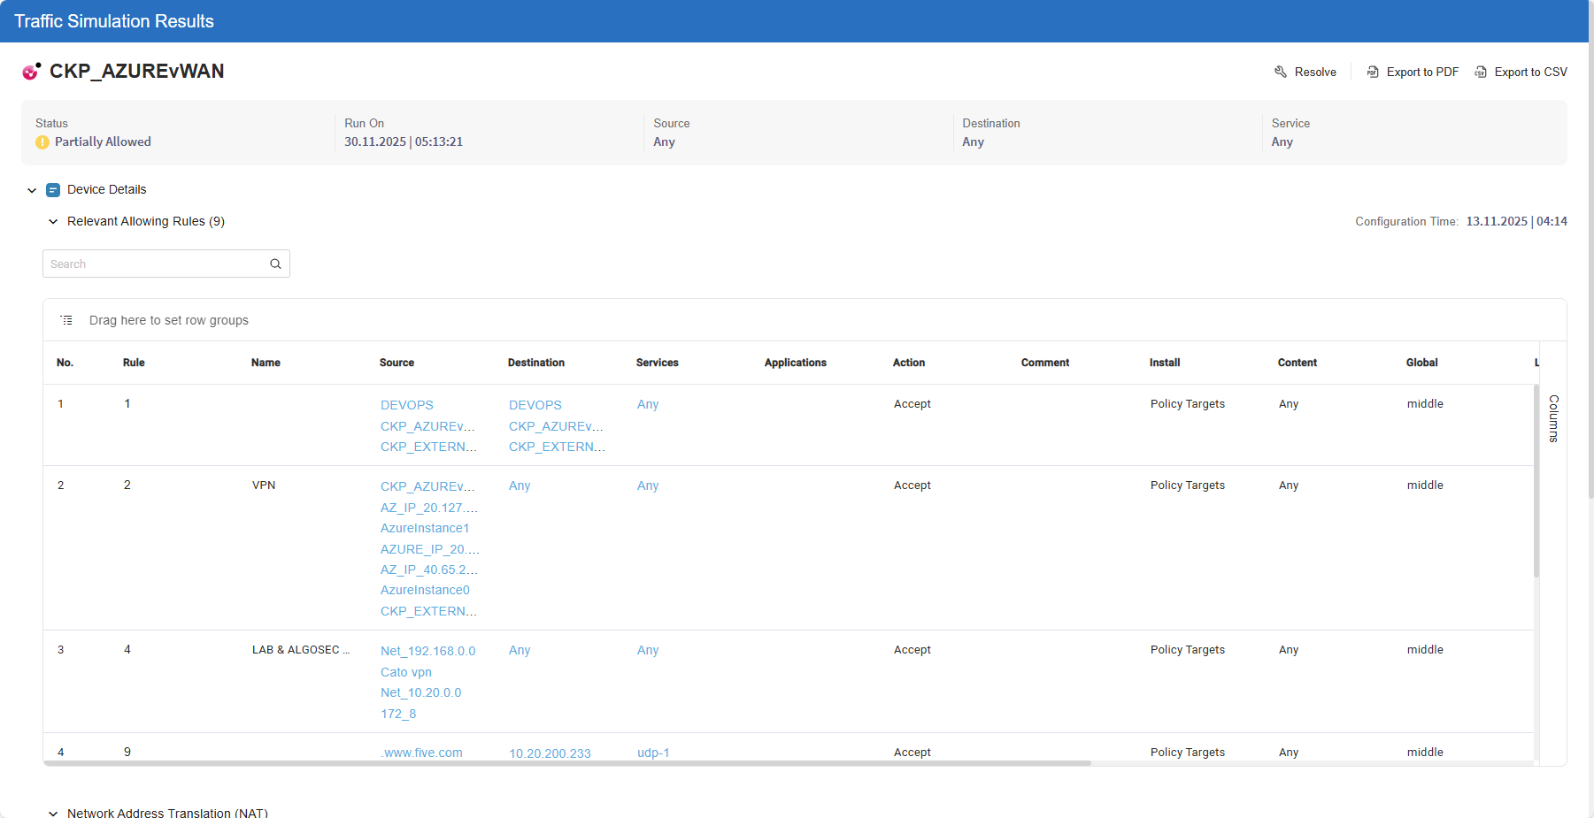
Task: Collapse Network Address Translation section
Action: (53, 813)
